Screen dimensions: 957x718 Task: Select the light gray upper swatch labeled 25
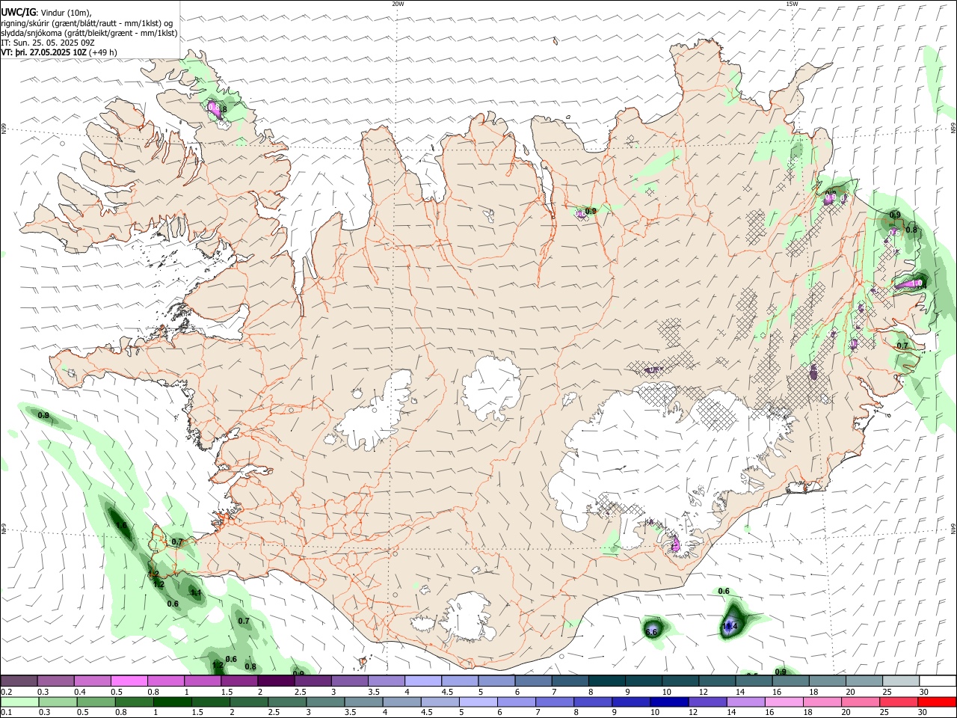click(x=901, y=681)
